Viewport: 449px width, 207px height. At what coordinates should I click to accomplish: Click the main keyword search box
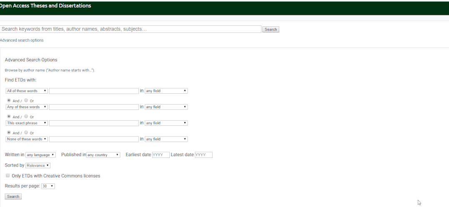point(131,29)
